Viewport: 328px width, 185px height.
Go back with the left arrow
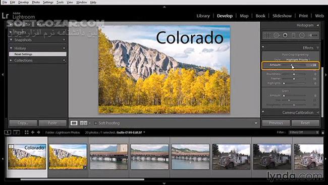click(x=33, y=132)
